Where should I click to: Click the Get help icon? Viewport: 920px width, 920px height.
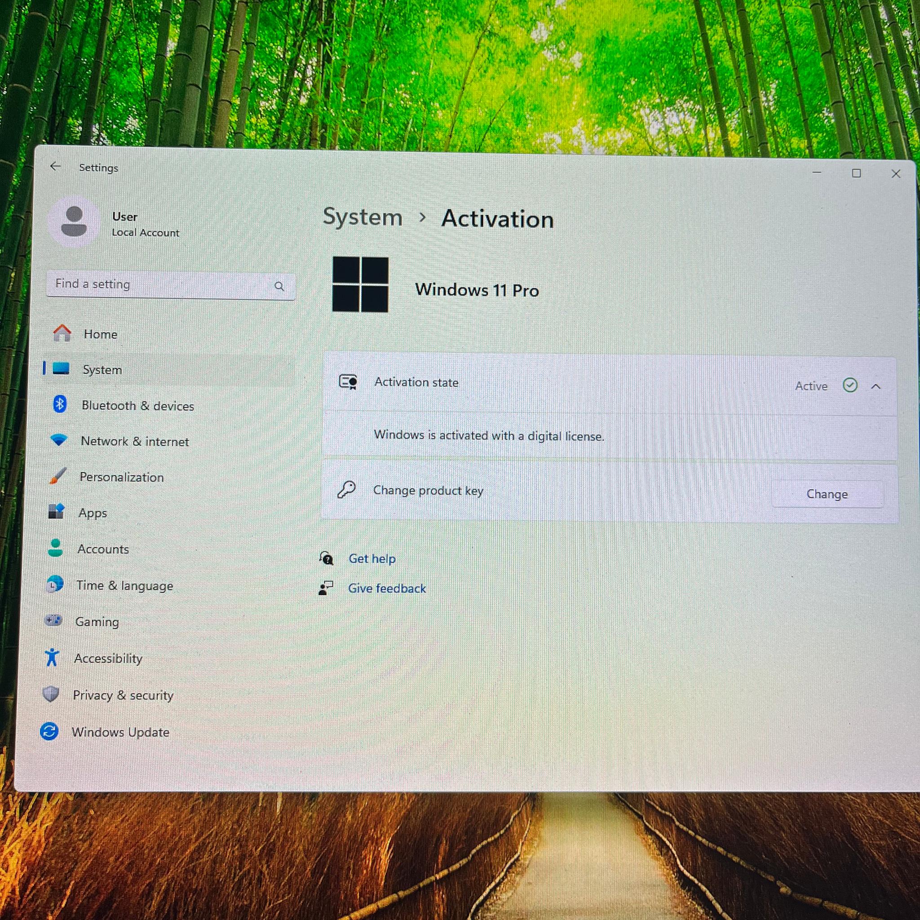click(326, 557)
